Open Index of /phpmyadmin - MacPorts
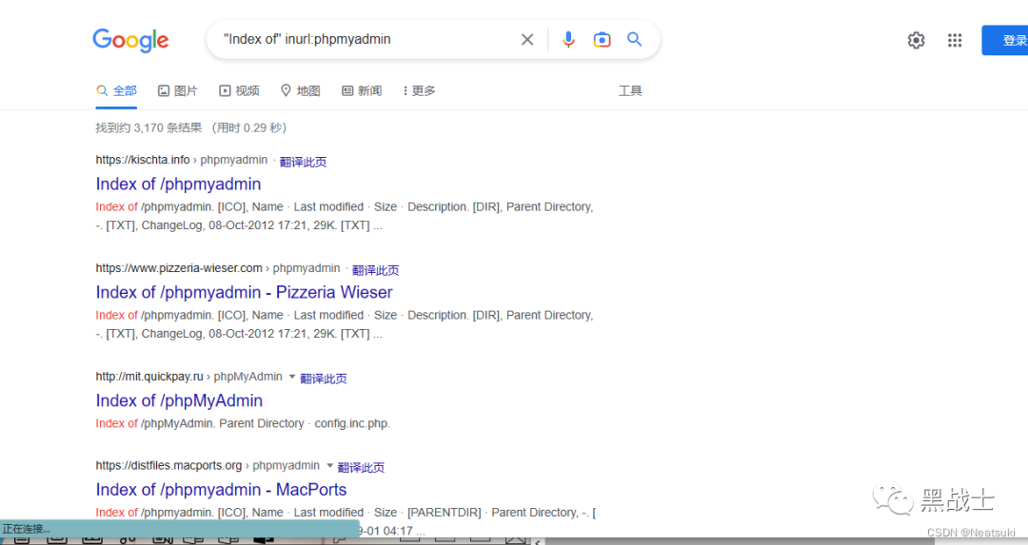This screenshot has width=1028, height=545. click(x=221, y=489)
